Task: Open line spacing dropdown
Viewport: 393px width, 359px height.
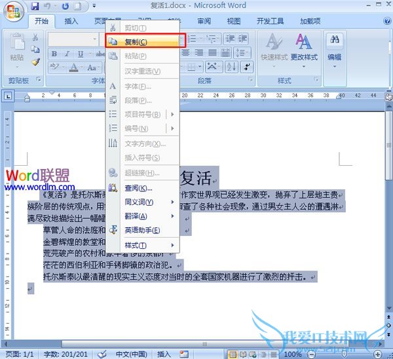Action: click(242, 53)
